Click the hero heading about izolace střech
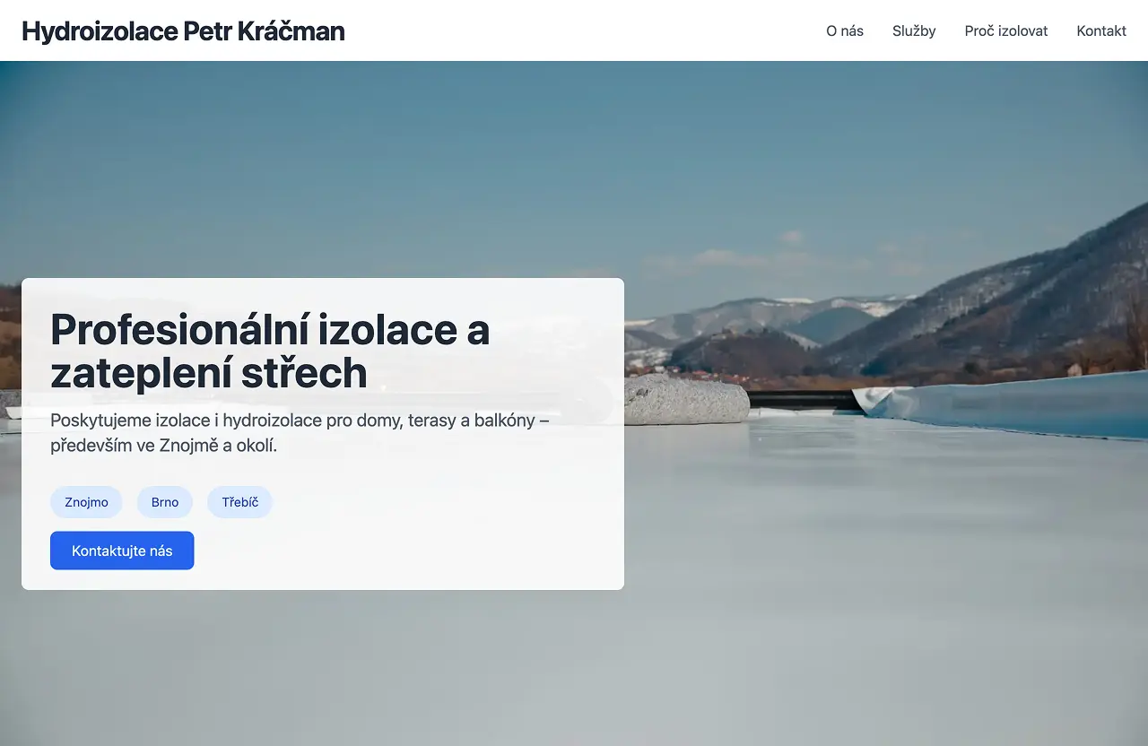 point(269,351)
